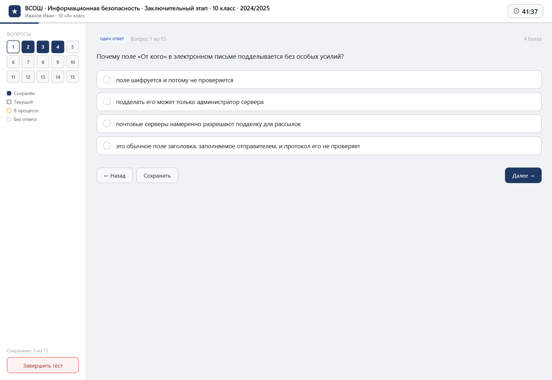Jump to question 3

point(43,47)
